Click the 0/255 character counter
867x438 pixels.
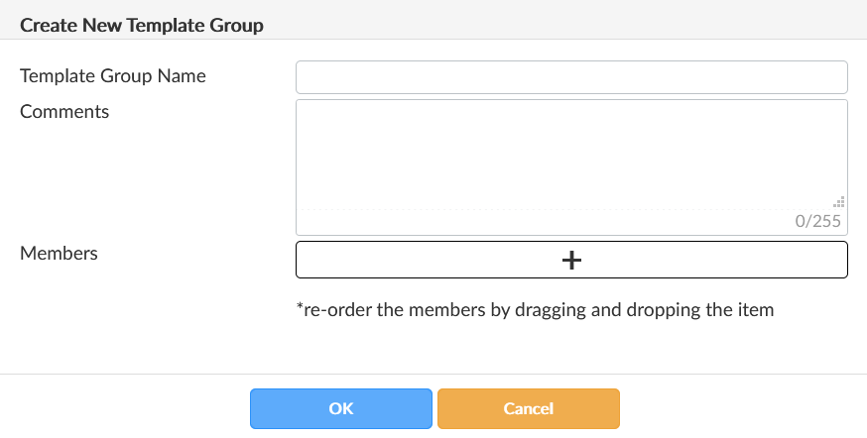tap(818, 221)
